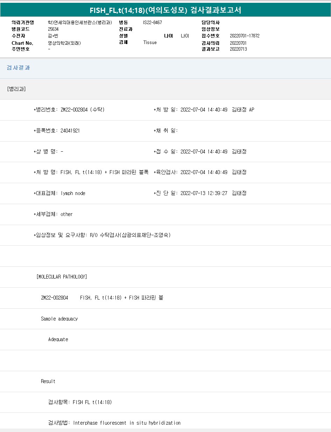Click the Sample adequacy label

59,319
